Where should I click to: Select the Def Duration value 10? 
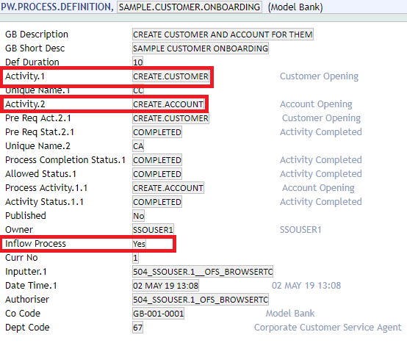click(137, 62)
